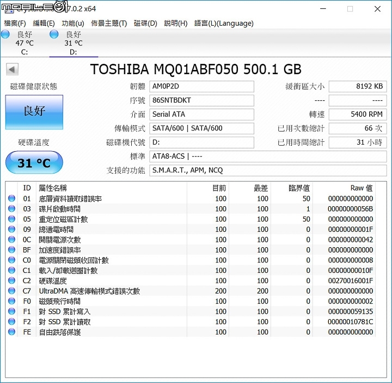Click status dot for attribute 05

(11, 219)
